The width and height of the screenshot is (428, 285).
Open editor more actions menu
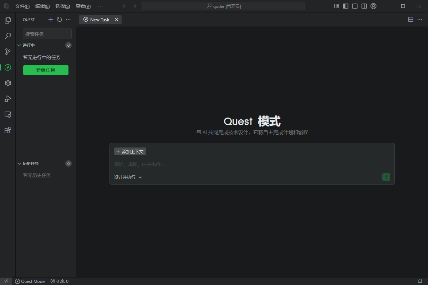click(420, 20)
